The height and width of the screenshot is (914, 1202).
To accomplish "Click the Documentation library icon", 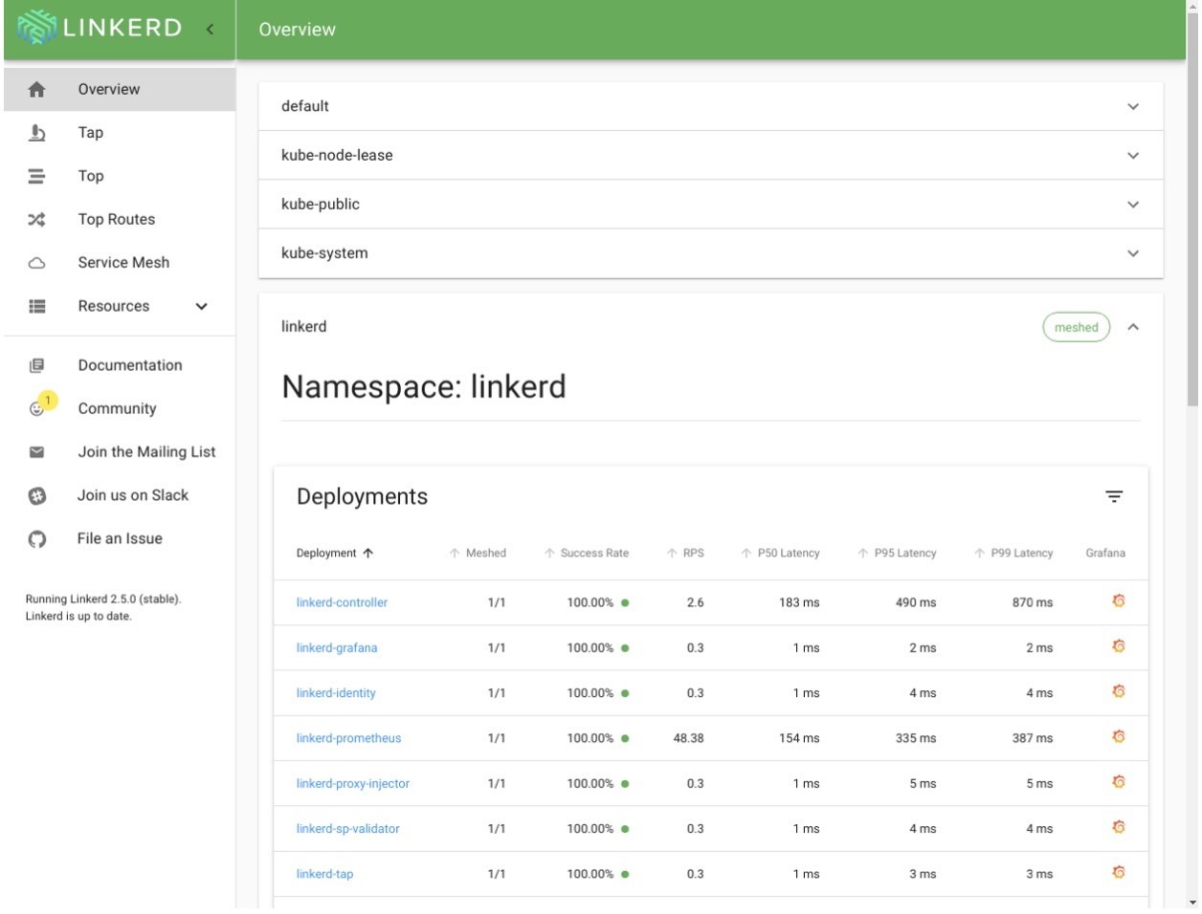I will [x=36, y=365].
